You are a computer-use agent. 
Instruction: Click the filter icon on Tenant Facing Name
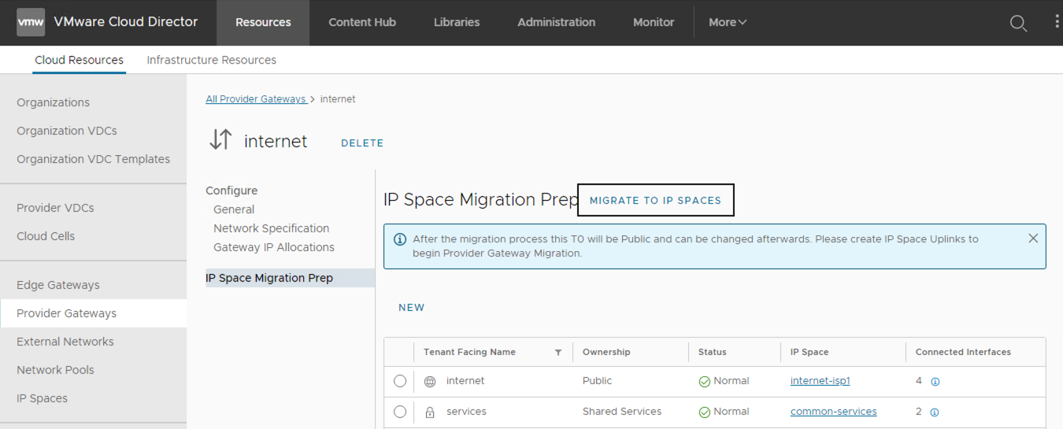[x=558, y=353]
